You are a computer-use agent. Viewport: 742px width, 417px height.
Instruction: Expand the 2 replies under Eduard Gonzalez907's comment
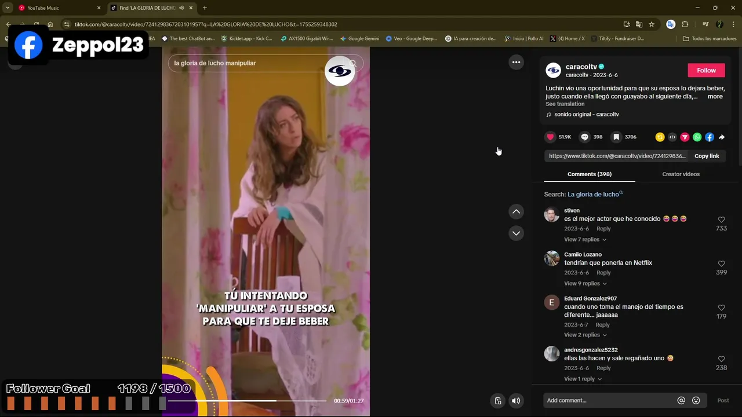(x=585, y=335)
